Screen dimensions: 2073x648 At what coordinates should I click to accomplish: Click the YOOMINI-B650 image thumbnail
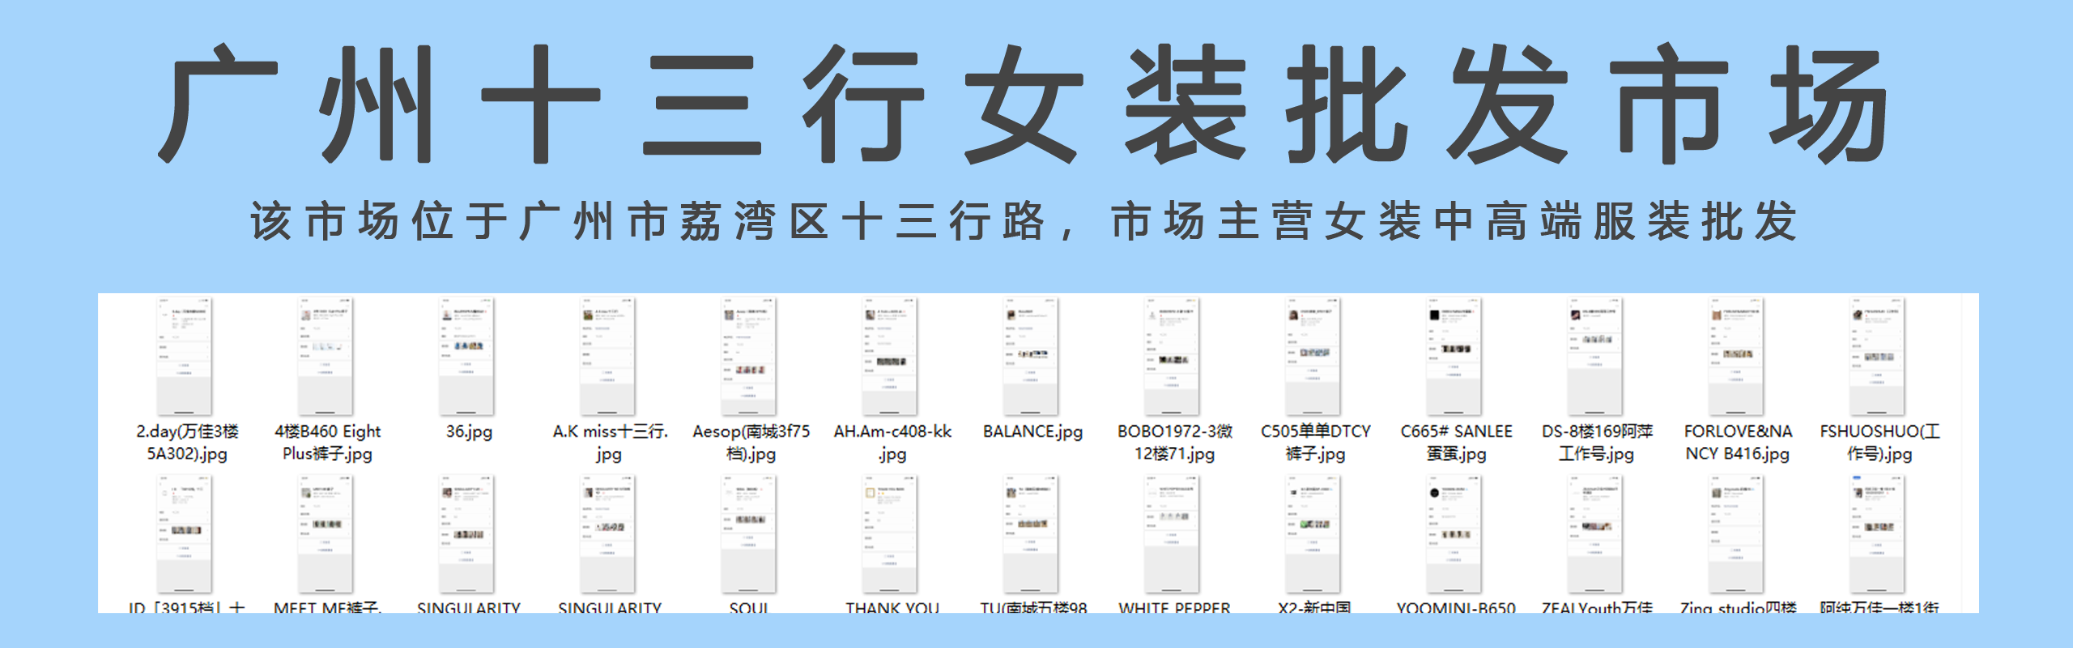point(1454,535)
